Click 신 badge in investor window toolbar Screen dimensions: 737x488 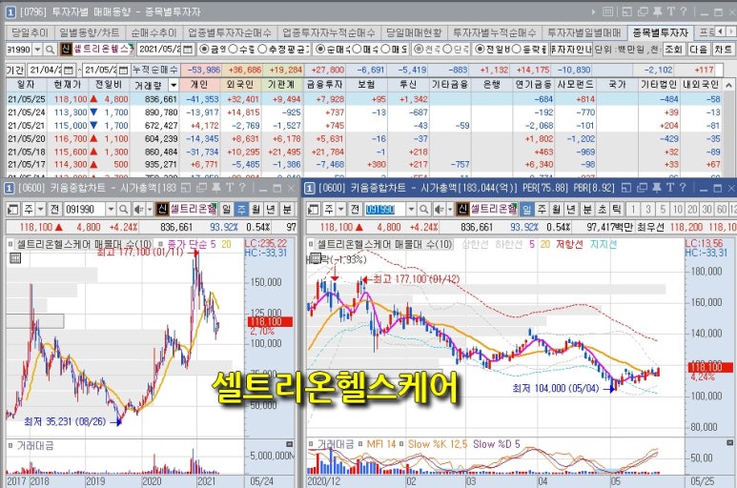[x=66, y=50]
